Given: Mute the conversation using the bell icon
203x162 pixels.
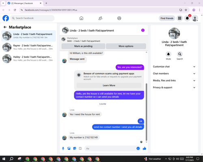Looking at the screenshot, I should coord(168,54).
